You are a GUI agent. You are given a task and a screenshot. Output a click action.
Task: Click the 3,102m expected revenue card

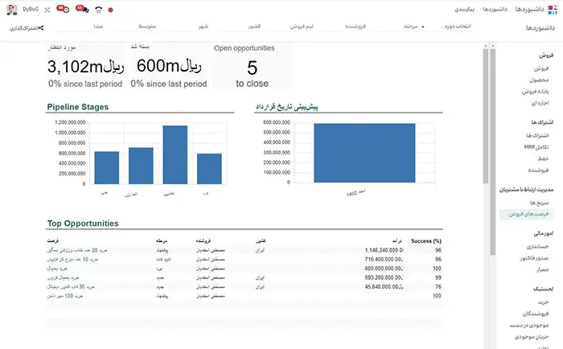(x=86, y=67)
